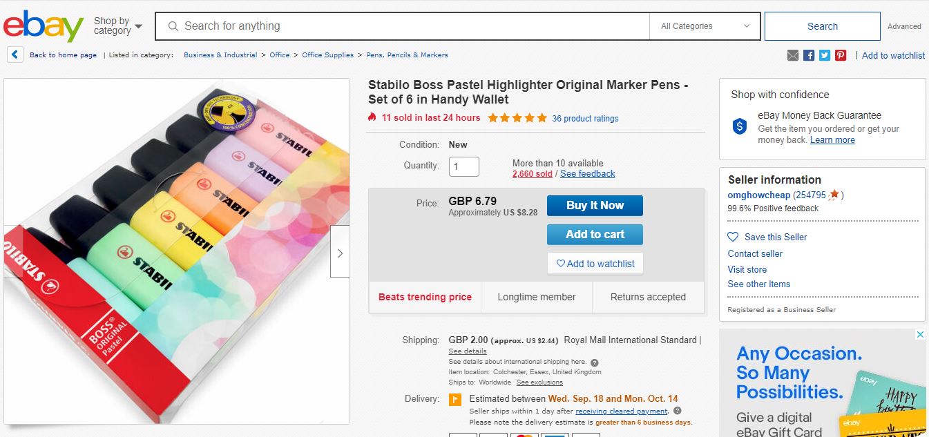Viewport: 929px width, 437px height.
Task: Open Shop by category dropdown
Action: pyautogui.click(x=118, y=26)
